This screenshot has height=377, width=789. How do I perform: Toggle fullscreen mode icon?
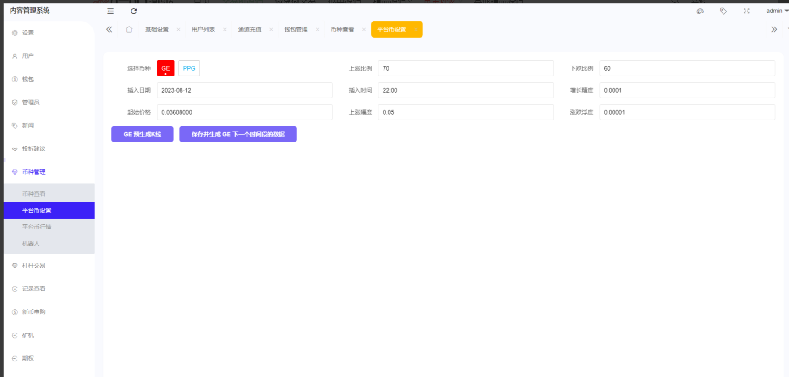(746, 11)
